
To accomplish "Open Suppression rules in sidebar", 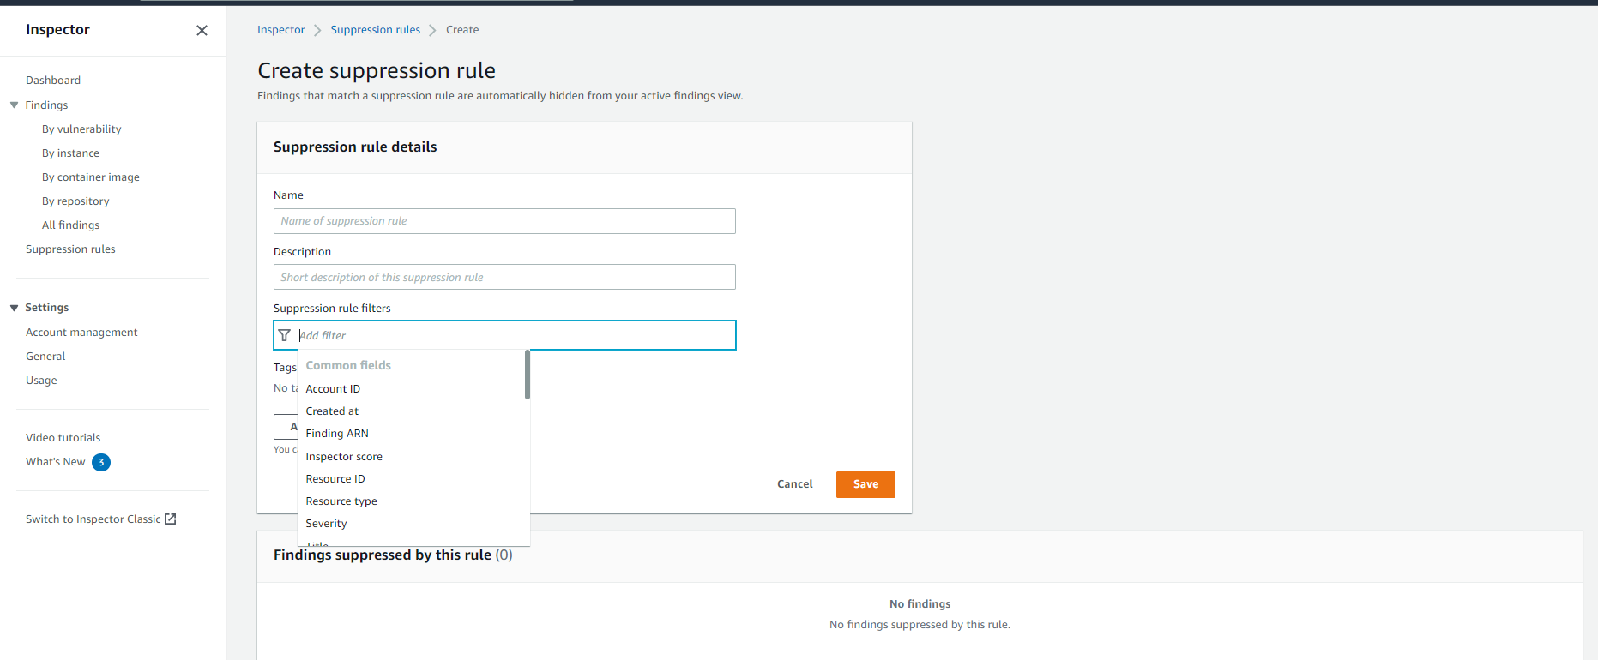I will click(x=70, y=249).
